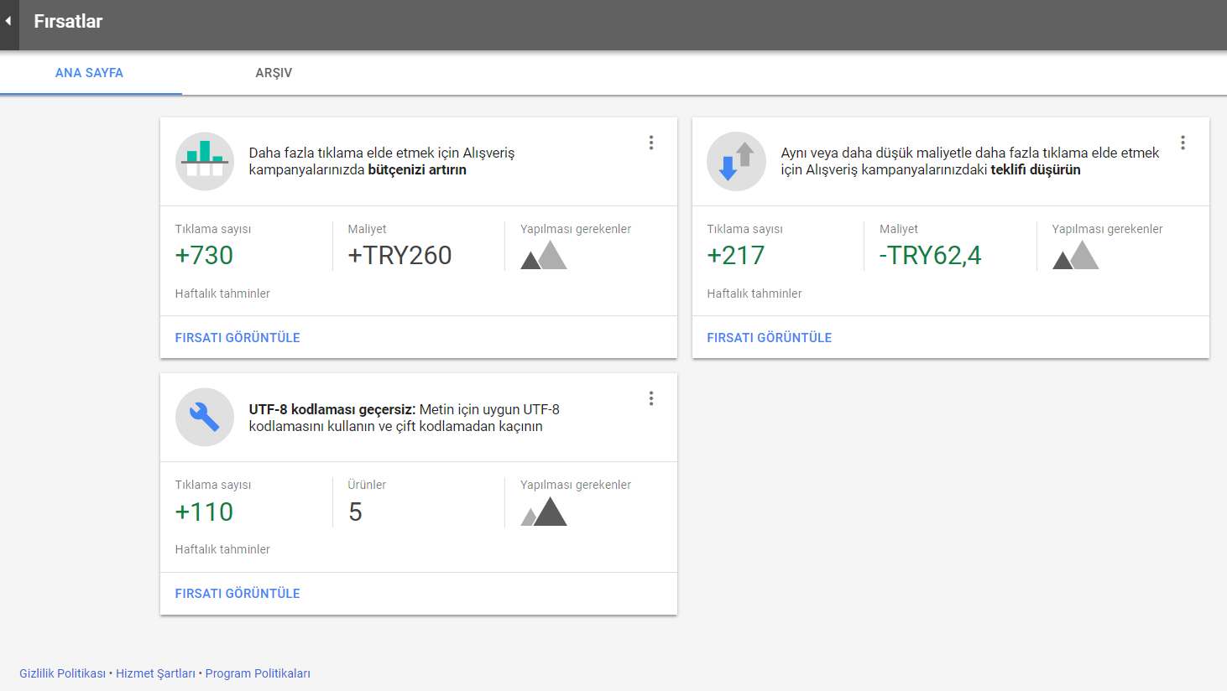1227x691 pixels.
Task: Click FIRSATI GÖRÜNTÜLE on bid card
Action: tap(769, 337)
